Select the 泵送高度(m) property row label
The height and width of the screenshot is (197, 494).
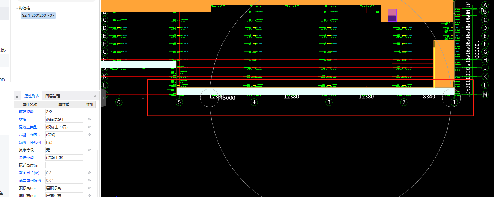[29, 165]
